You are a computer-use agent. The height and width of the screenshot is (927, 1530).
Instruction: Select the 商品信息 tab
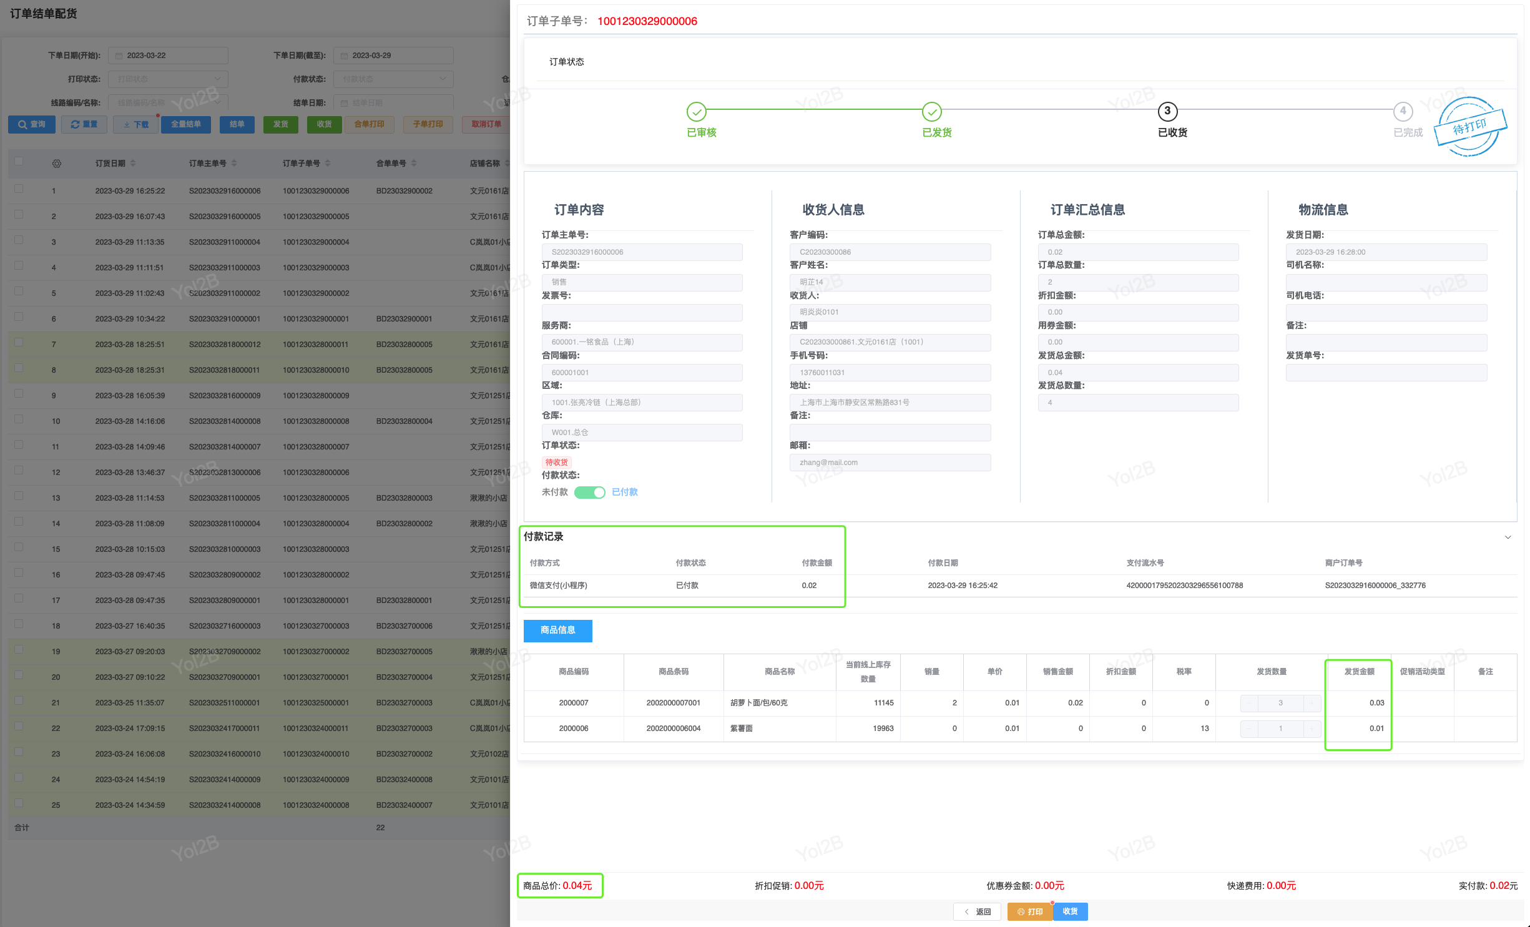557,630
